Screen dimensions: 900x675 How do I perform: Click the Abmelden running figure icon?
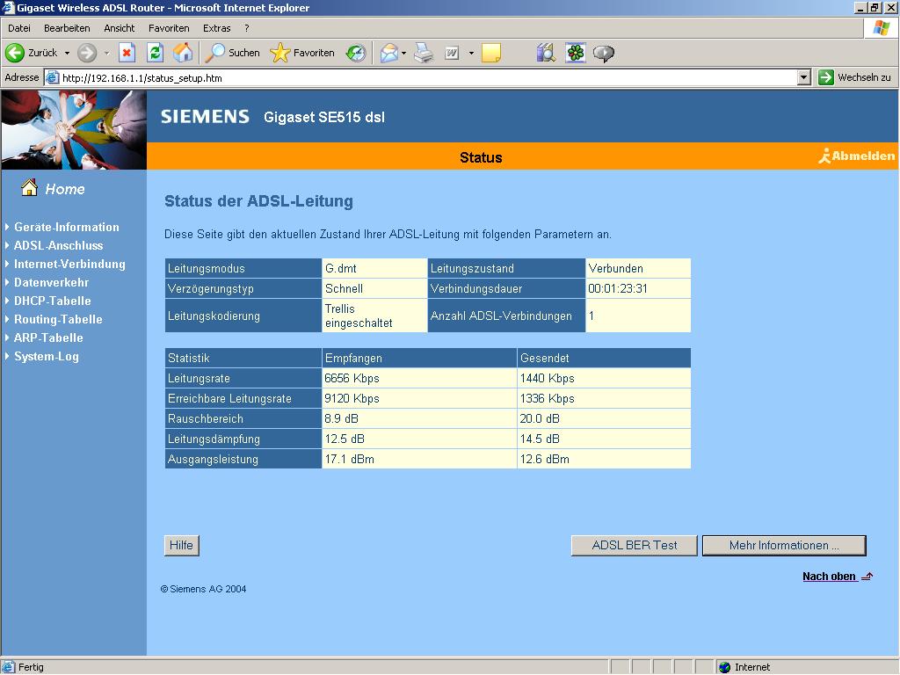[824, 156]
